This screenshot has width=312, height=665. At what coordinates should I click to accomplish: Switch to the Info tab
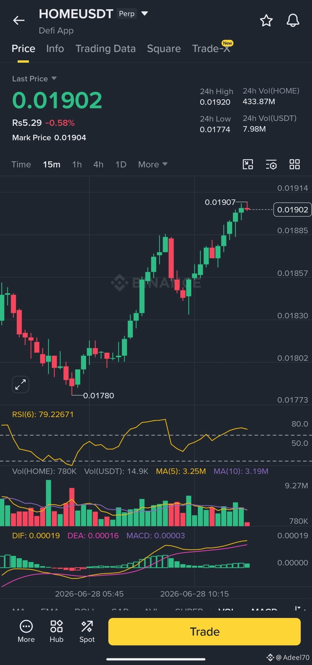55,48
